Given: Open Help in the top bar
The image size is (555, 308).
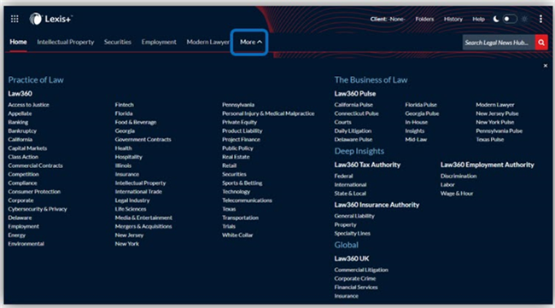Looking at the screenshot, I should coord(478,19).
